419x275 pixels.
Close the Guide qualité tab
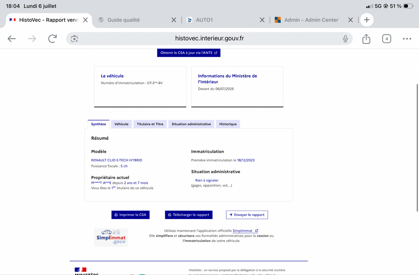coord(174,20)
